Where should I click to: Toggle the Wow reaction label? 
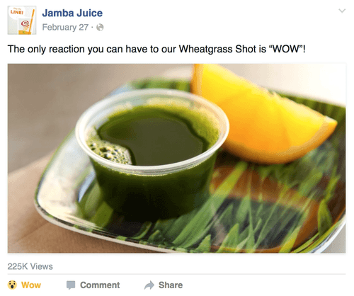tap(31, 285)
